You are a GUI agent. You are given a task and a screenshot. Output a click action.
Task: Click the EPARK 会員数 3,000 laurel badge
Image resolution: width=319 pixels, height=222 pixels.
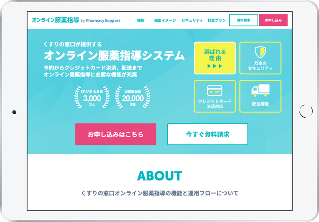[x=92, y=97]
